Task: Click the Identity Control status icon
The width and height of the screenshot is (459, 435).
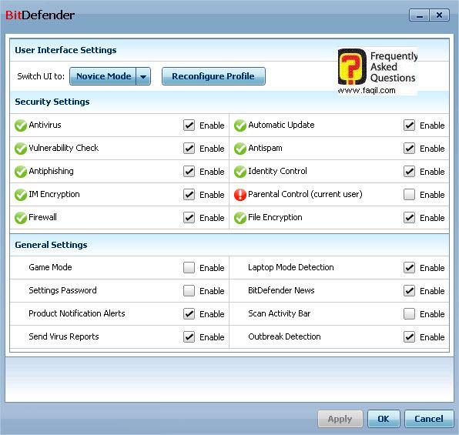Action: pos(240,172)
